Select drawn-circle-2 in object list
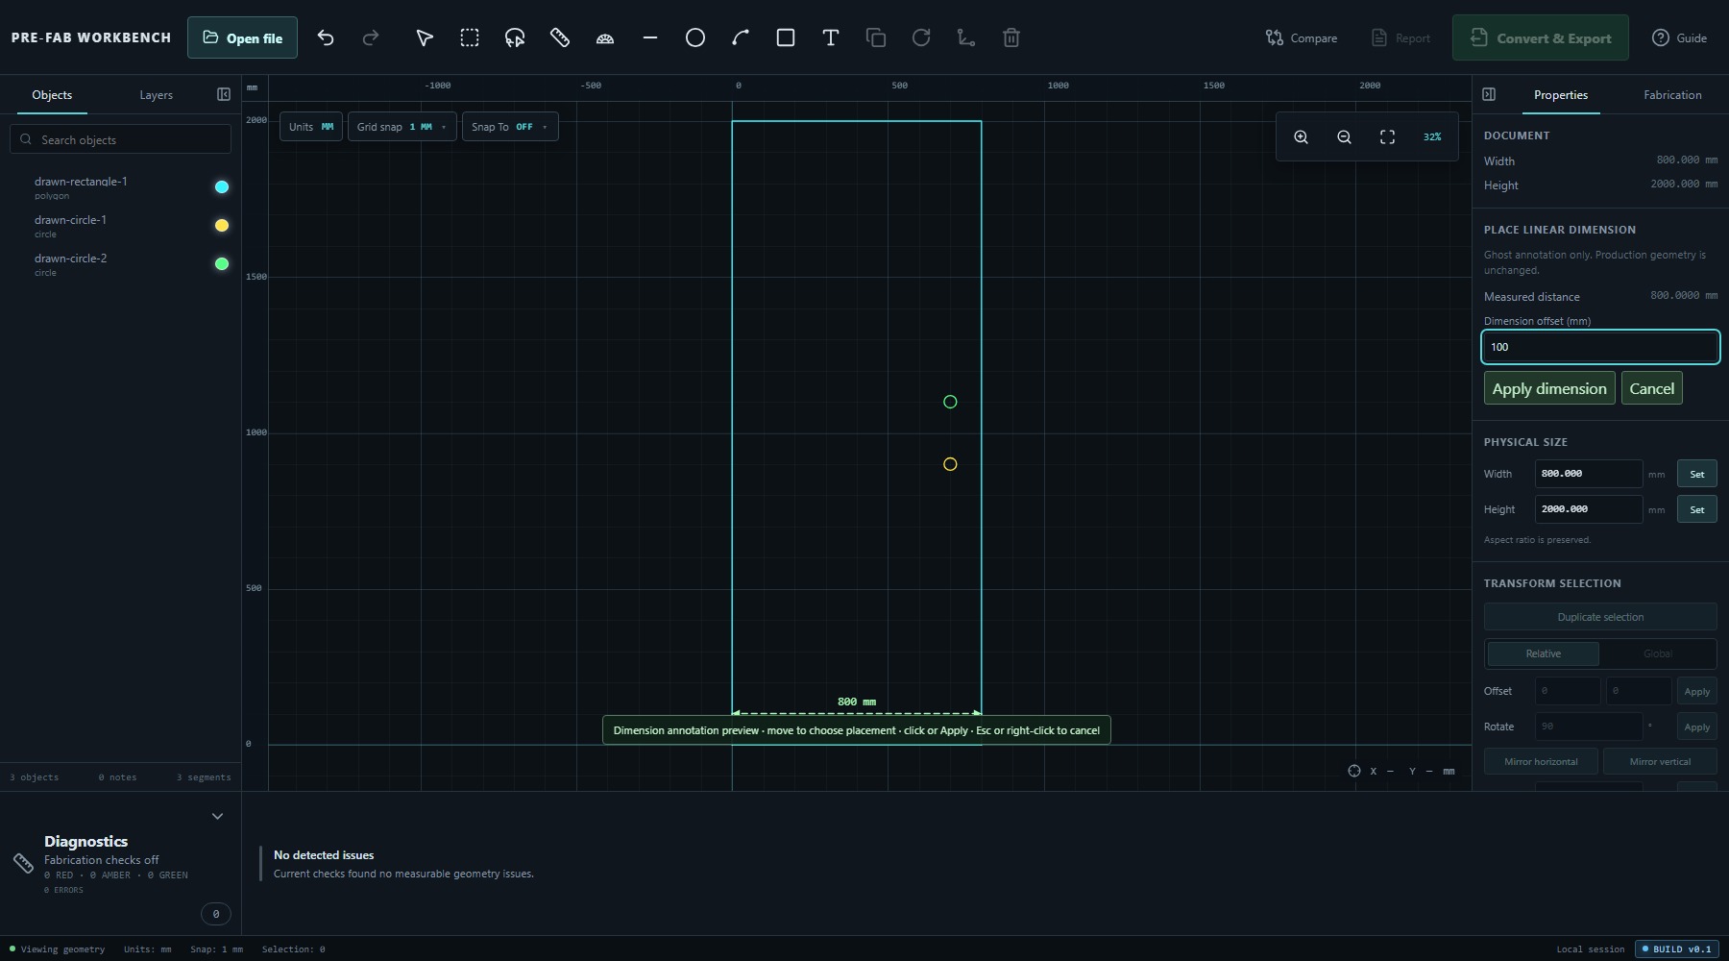This screenshot has width=1729, height=961. tap(120, 264)
